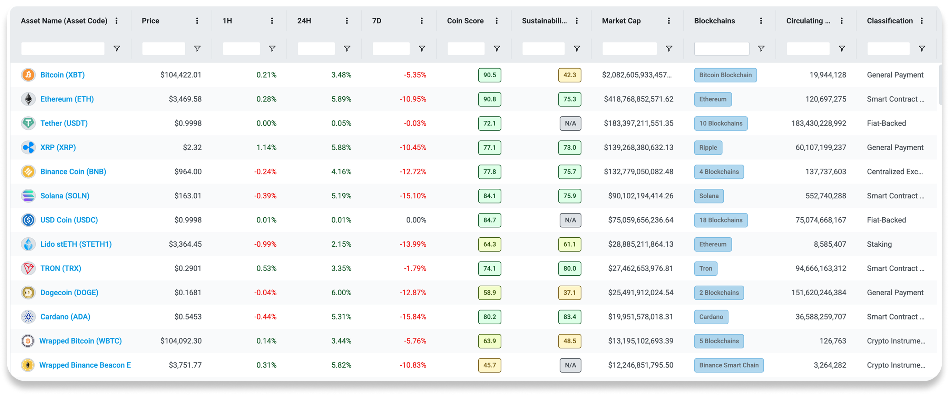Sort by the Classification column header
Viewport: 949px width, 395px height.
point(890,21)
